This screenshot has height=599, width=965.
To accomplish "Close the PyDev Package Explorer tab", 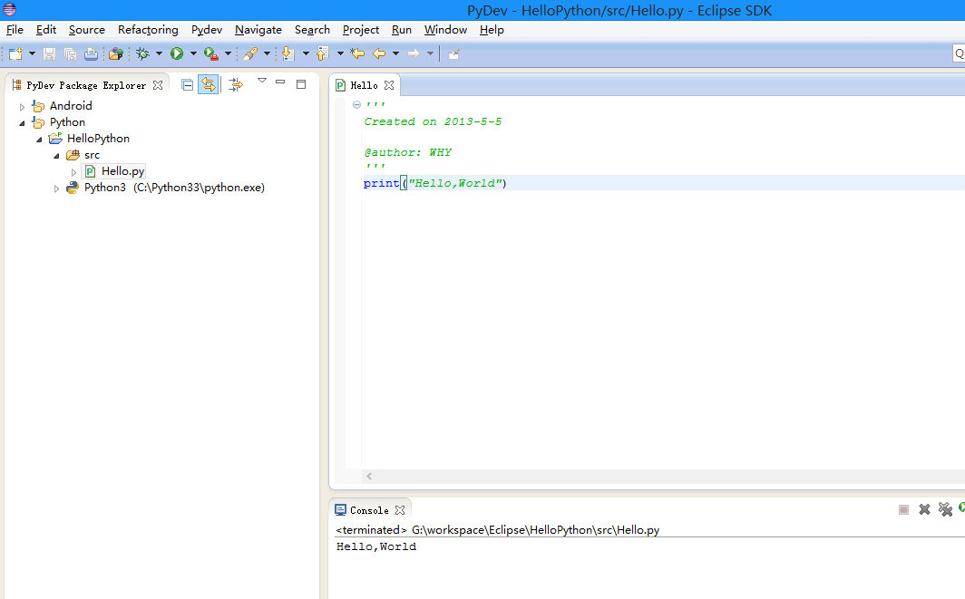I will coord(158,85).
